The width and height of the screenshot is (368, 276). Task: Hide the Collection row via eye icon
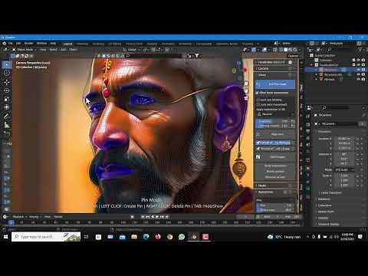(358, 60)
